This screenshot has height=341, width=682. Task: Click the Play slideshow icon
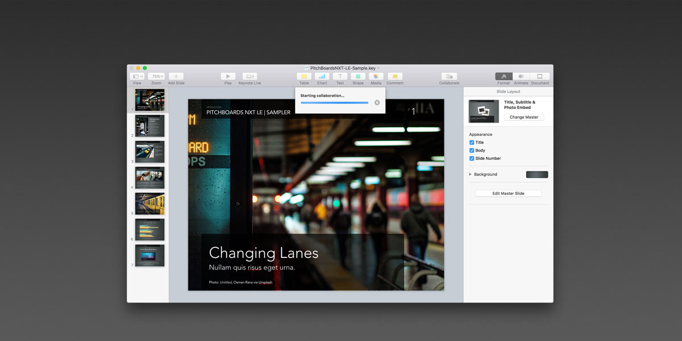click(228, 76)
